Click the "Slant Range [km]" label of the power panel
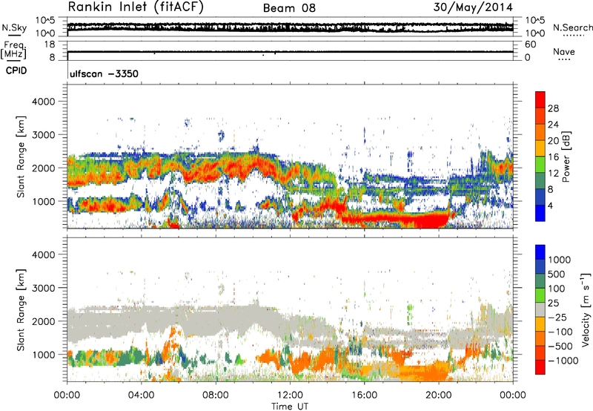Viewport: 593px width, 411px height. 21,157
